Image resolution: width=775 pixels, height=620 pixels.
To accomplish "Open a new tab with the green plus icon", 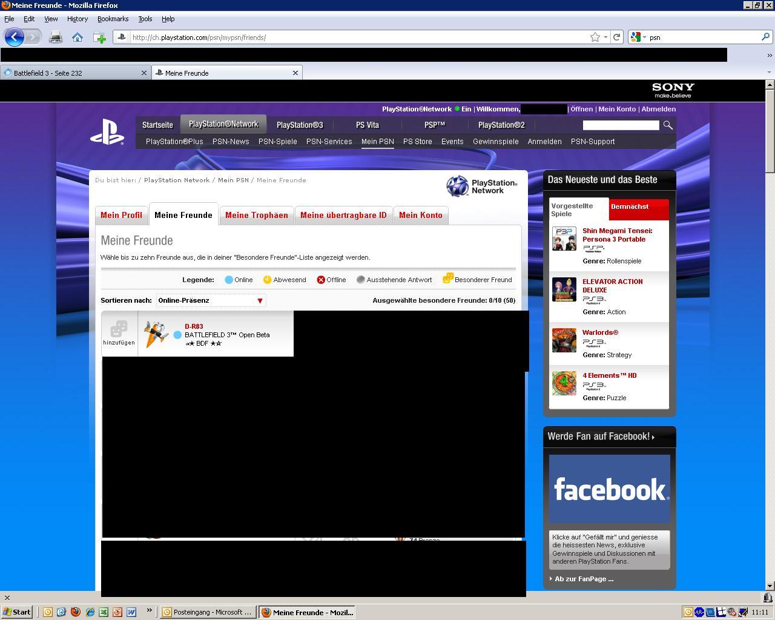I will click(100, 38).
